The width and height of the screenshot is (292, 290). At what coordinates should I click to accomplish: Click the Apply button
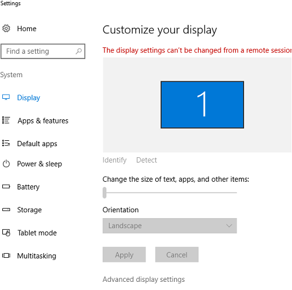point(124,254)
